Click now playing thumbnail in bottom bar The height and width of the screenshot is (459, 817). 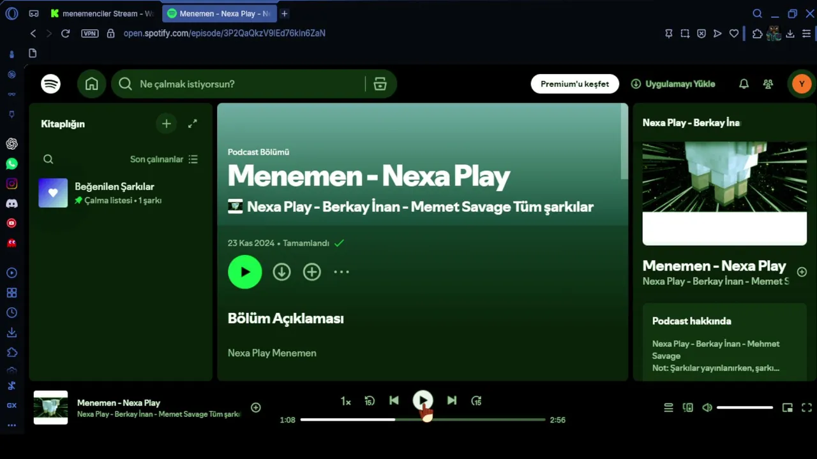50,407
